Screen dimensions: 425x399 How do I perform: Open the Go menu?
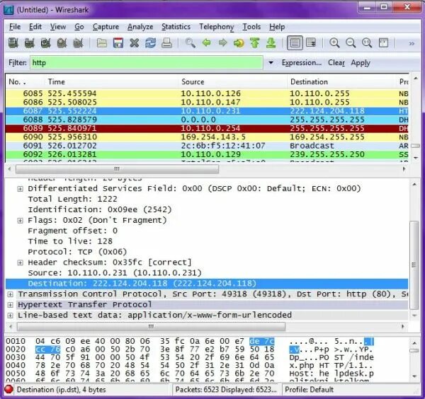(x=79, y=27)
